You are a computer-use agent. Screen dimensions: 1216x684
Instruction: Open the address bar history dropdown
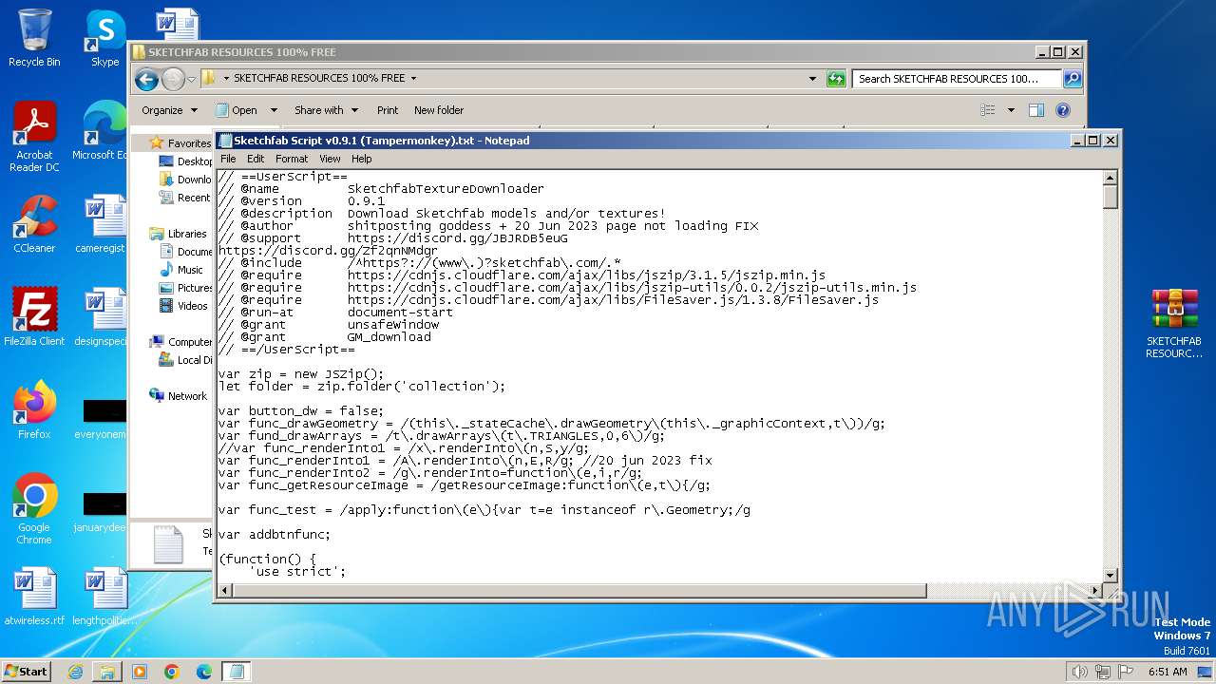(x=812, y=79)
